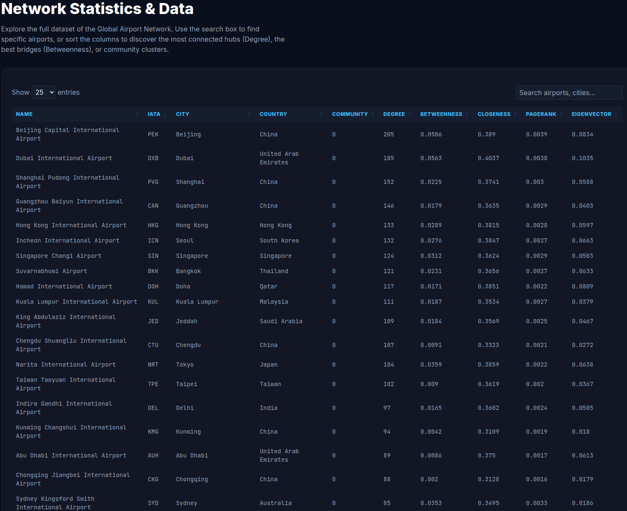Click the sort arrows beside BETWEENNESS header
Viewport: 627px width, 511px height.
coord(467,114)
